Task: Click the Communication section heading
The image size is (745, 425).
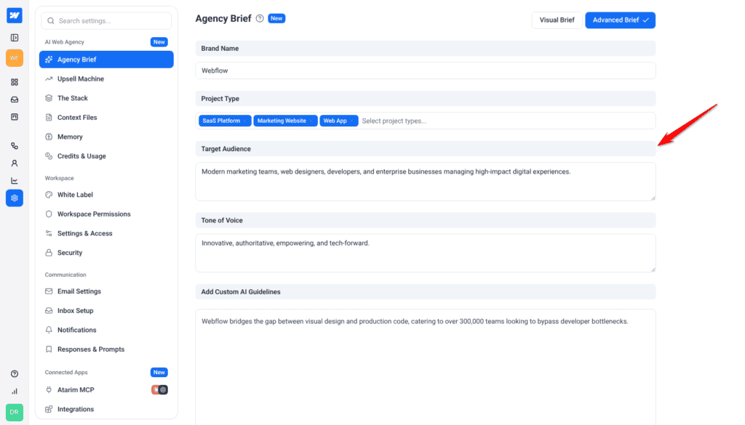Action: [x=65, y=275]
